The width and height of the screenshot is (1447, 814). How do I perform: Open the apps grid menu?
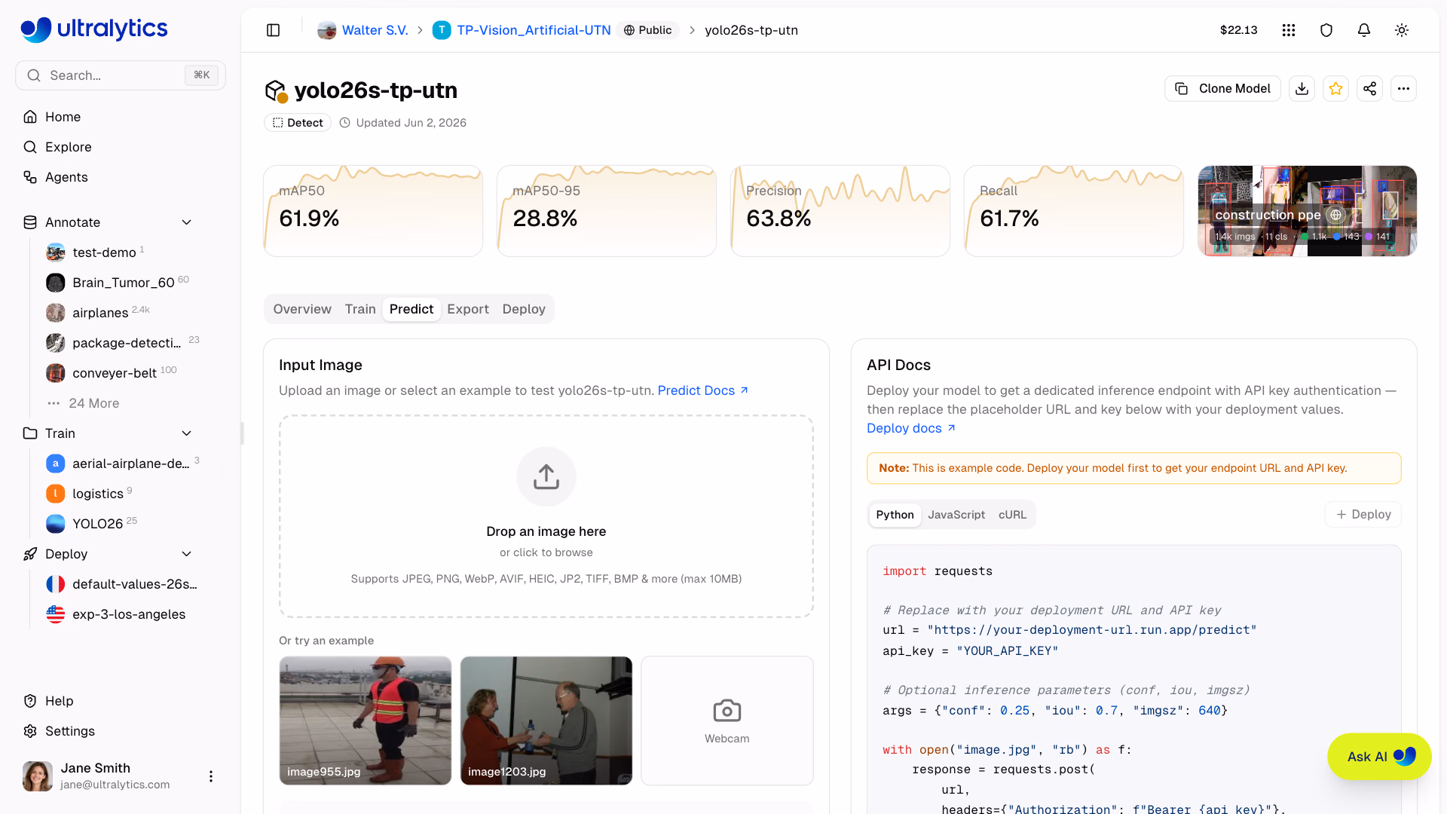1289,30
